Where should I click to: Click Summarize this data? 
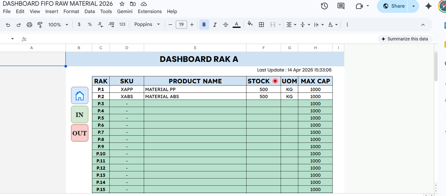(x=404, y=39)
